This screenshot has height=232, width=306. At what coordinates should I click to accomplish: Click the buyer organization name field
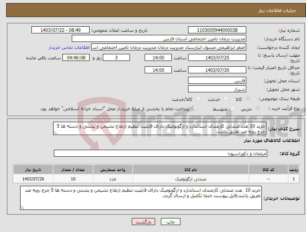point(159,39)
